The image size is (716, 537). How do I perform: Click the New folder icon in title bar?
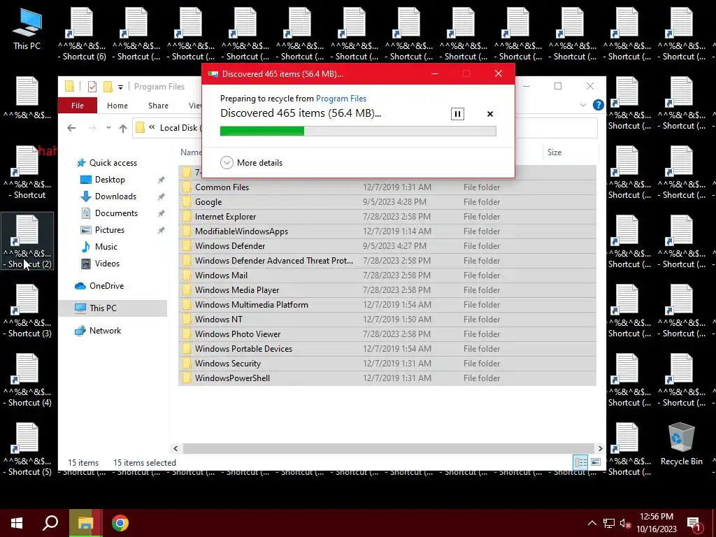click(x=108, y=86)
